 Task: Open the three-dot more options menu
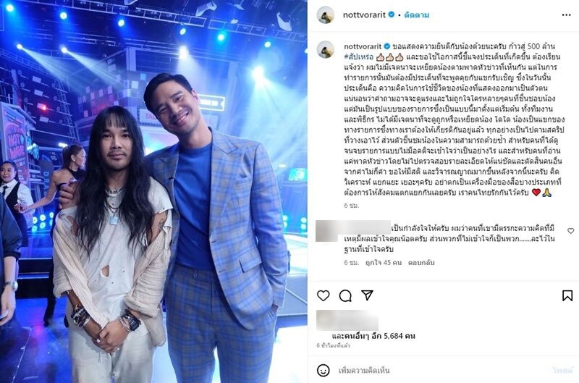point(566,15)
